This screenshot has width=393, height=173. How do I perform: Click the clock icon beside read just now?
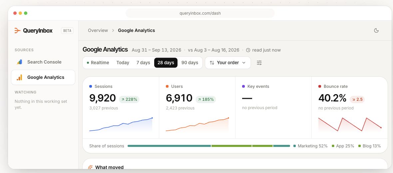[248, 50]
